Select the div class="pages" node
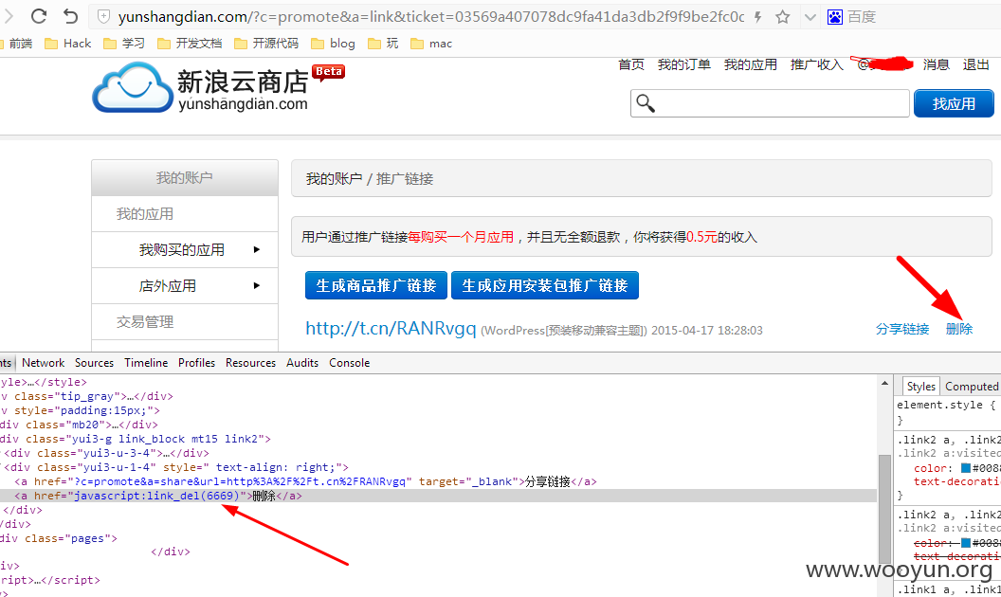Viewport: 1001px width, 597px height. coord(59,538)
